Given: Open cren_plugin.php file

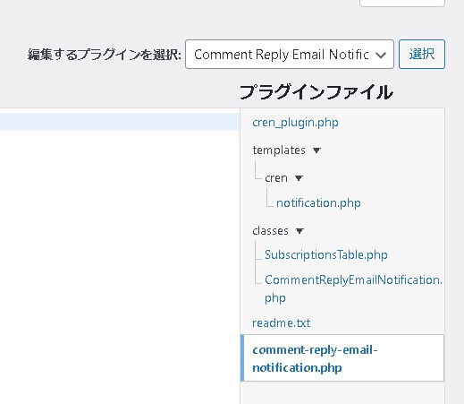Looking at the screenshot, I should (295, 123).
